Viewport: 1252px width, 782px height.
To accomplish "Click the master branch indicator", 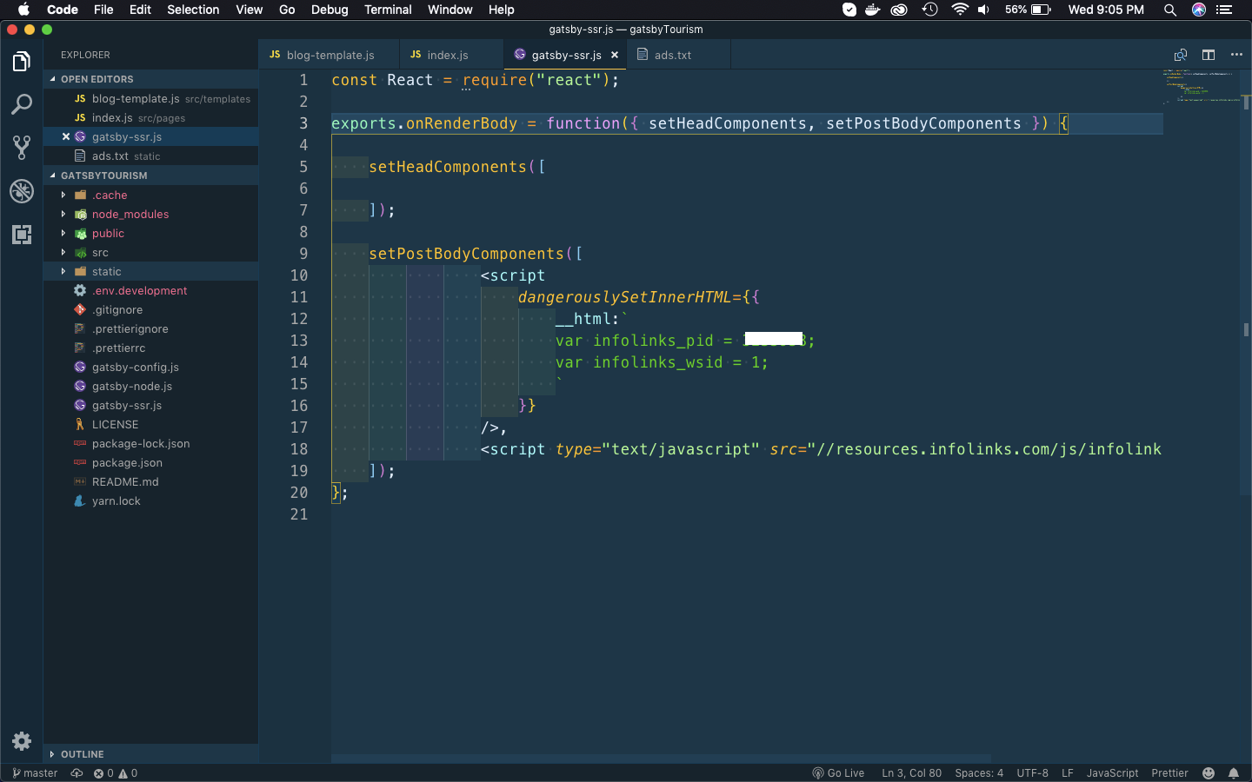I will [x=35, y=773].
